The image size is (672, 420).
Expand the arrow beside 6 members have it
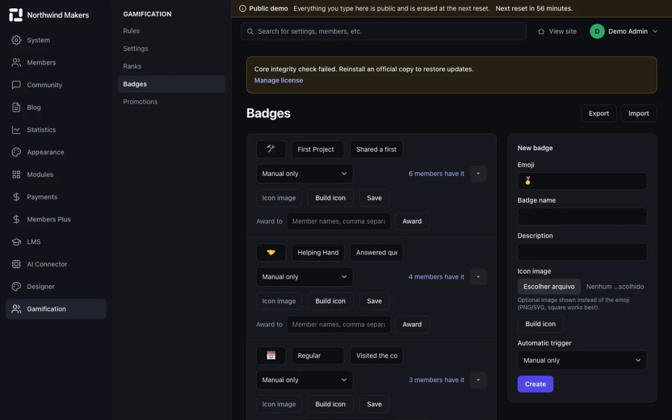(478, 174)
